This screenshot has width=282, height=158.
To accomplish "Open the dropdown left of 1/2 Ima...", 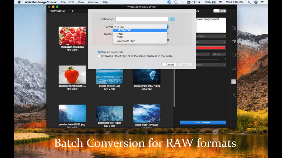I will point(203,54).
